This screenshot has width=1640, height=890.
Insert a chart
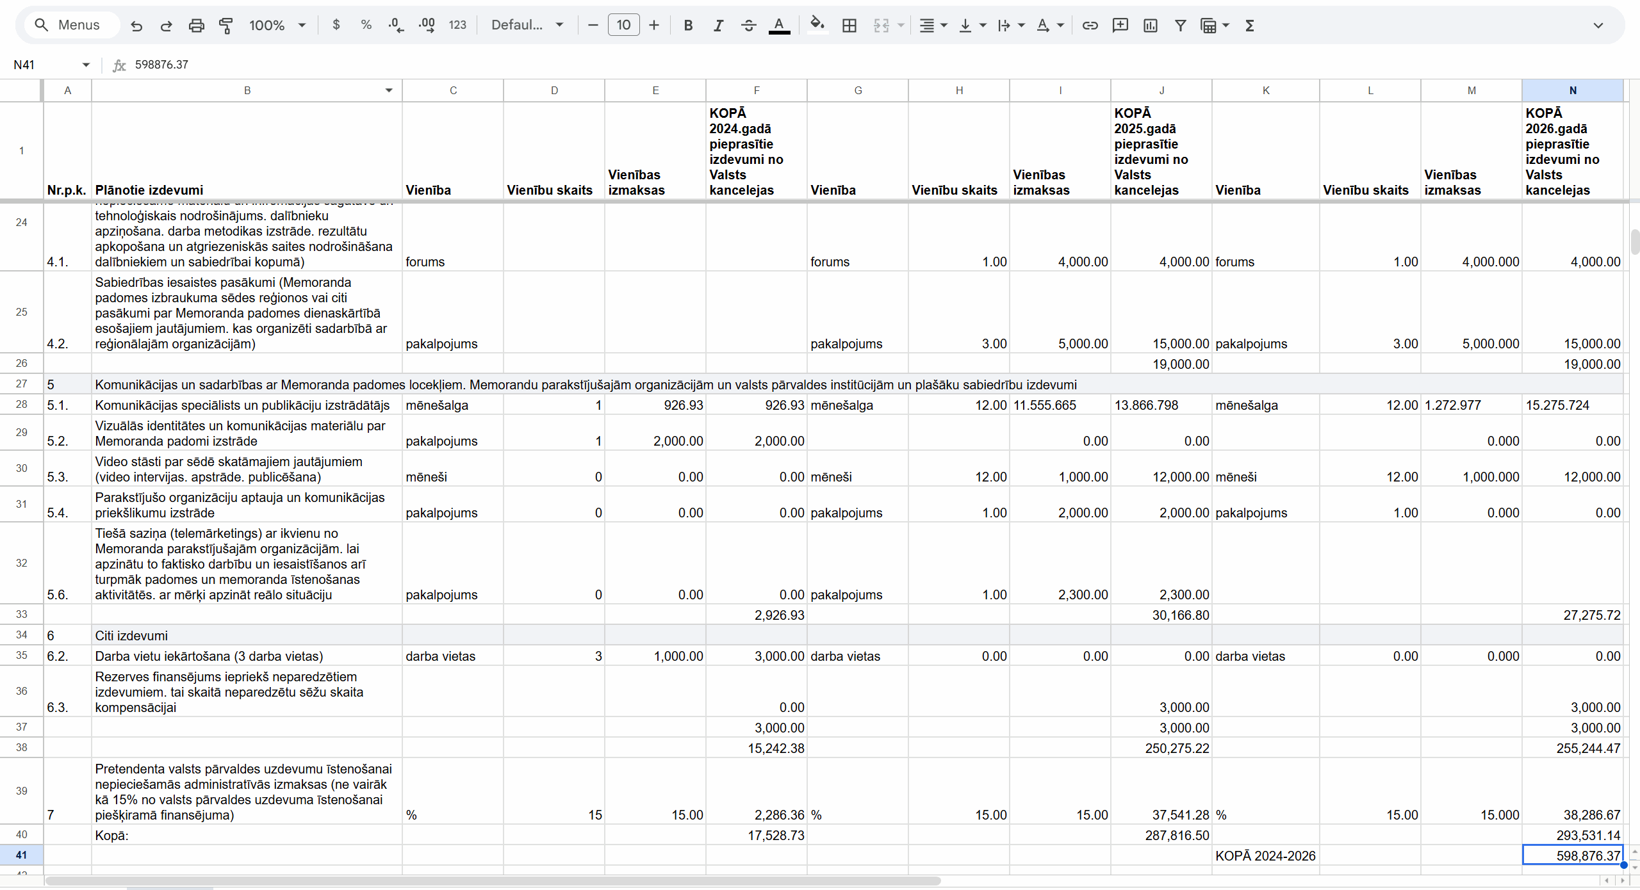click(x=1151, y=25)
